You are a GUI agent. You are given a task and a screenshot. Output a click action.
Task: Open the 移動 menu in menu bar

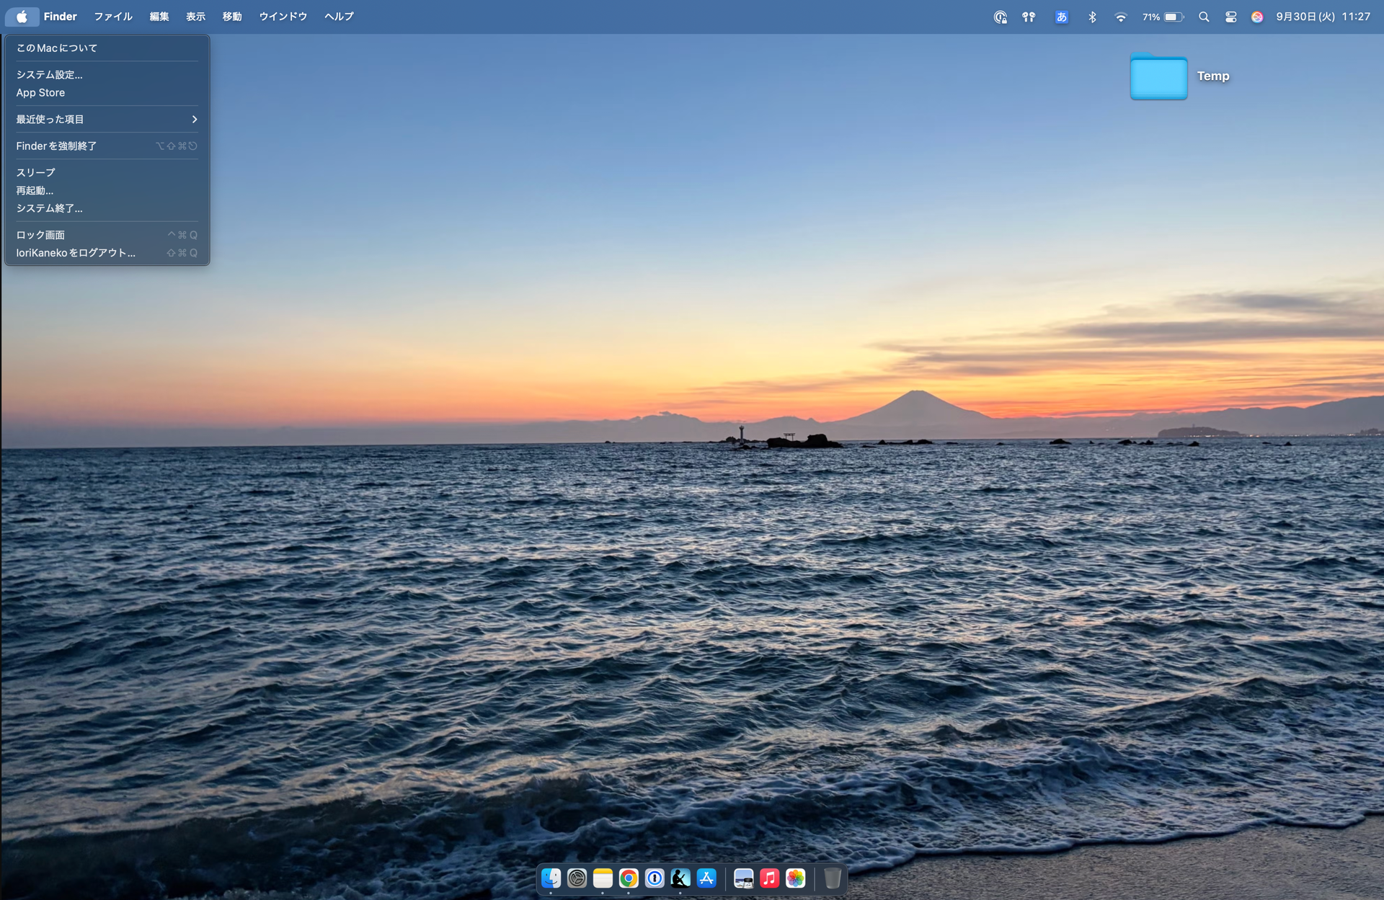coord(232,17)
